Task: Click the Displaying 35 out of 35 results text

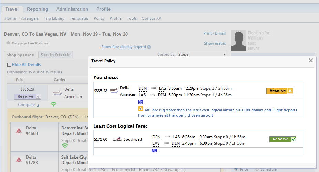Action: (x=35, y=72)
